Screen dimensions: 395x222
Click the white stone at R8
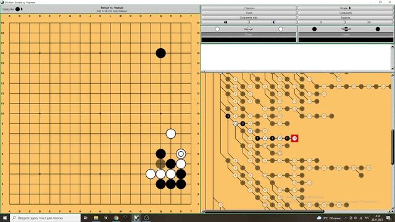[x=171, y=134]
